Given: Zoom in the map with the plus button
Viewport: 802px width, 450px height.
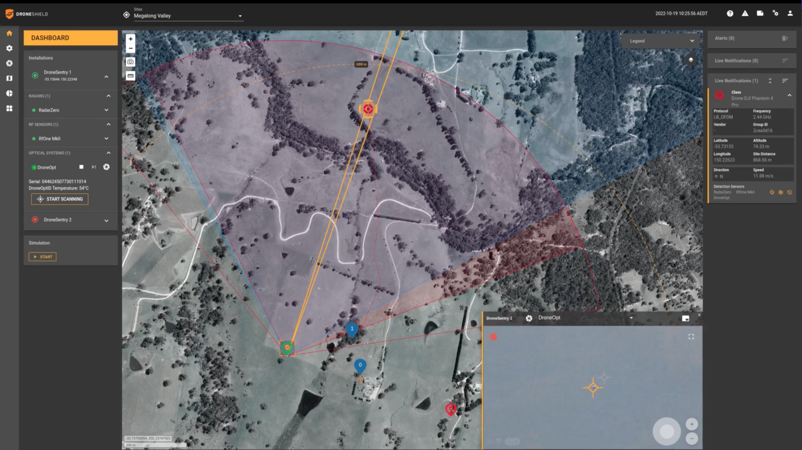Looking at the screenshot, I should click(x=130, y=39).
